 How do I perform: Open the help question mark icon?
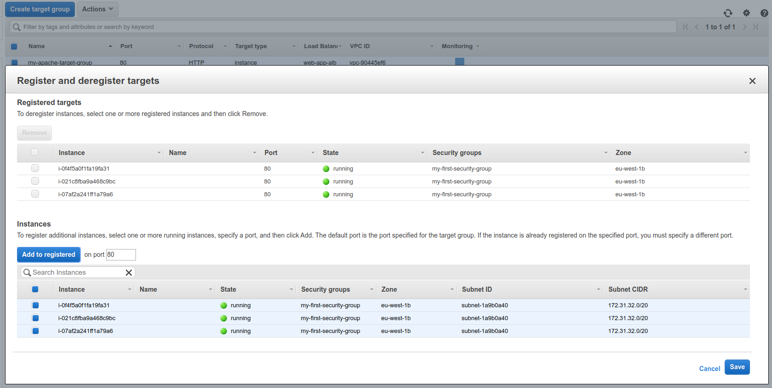coord(764,13)
